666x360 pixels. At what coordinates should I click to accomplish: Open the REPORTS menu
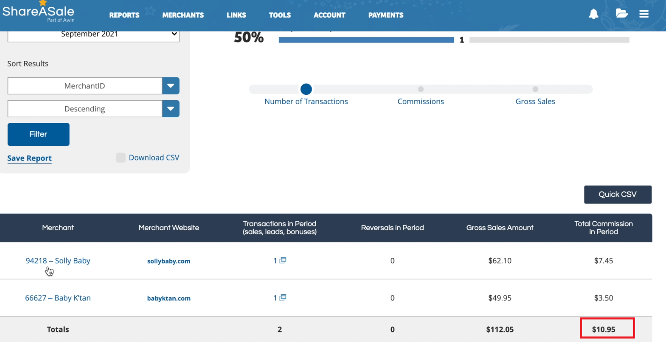(124, 15)
